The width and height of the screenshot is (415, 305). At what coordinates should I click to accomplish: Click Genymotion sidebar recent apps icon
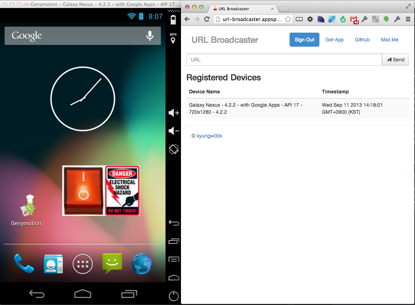174,241
